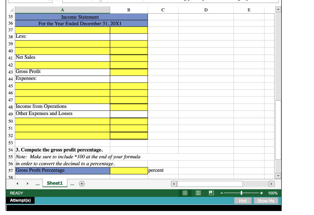Click the right ellipsis after Sheet1 tab
This screenshot has height=215, width=314.
pyautogui.click(x=72, y=183)
